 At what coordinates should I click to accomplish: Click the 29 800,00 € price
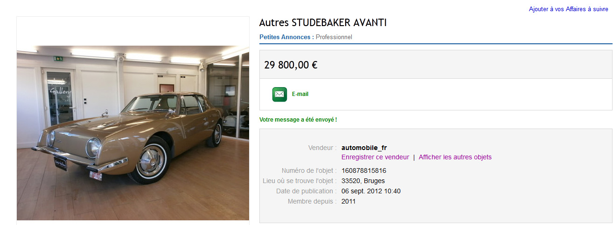pyautogui.click(x=291, y=65)
